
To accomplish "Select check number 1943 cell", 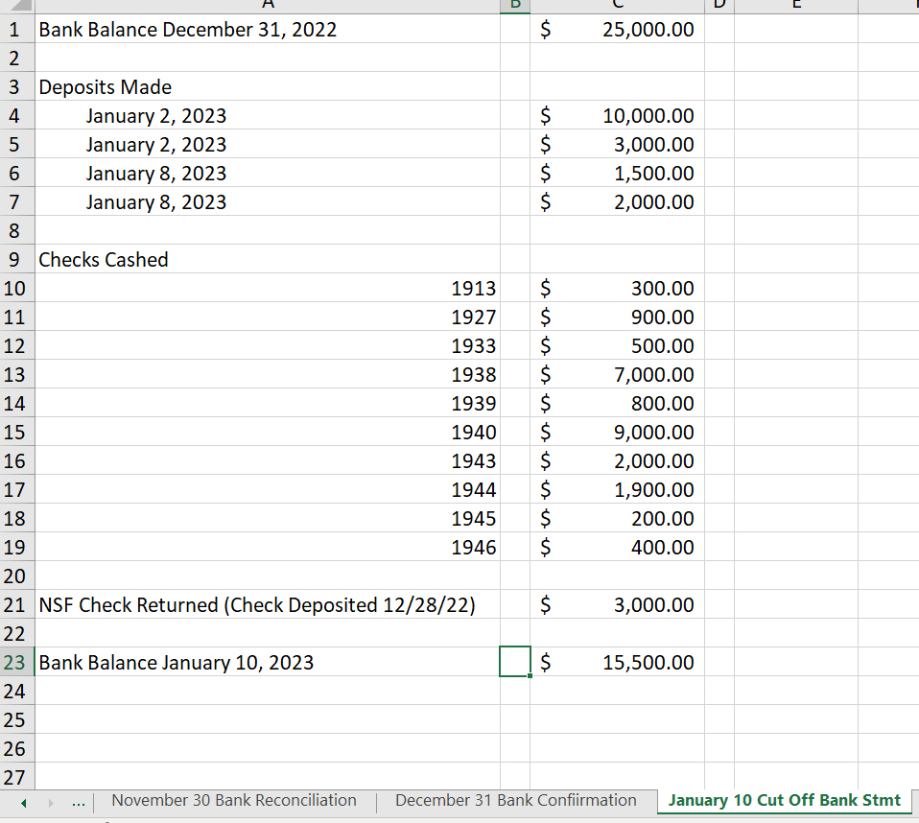I will coord(268,460).
